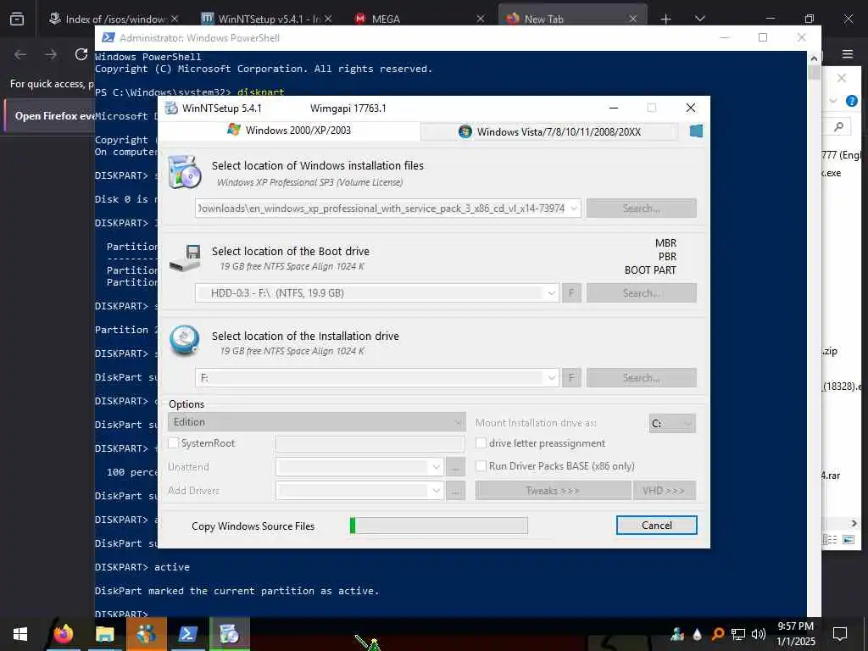Open Installation drive F: dropdown
The height and width of the screenshot is (651, 868).
tap(552, 377)
